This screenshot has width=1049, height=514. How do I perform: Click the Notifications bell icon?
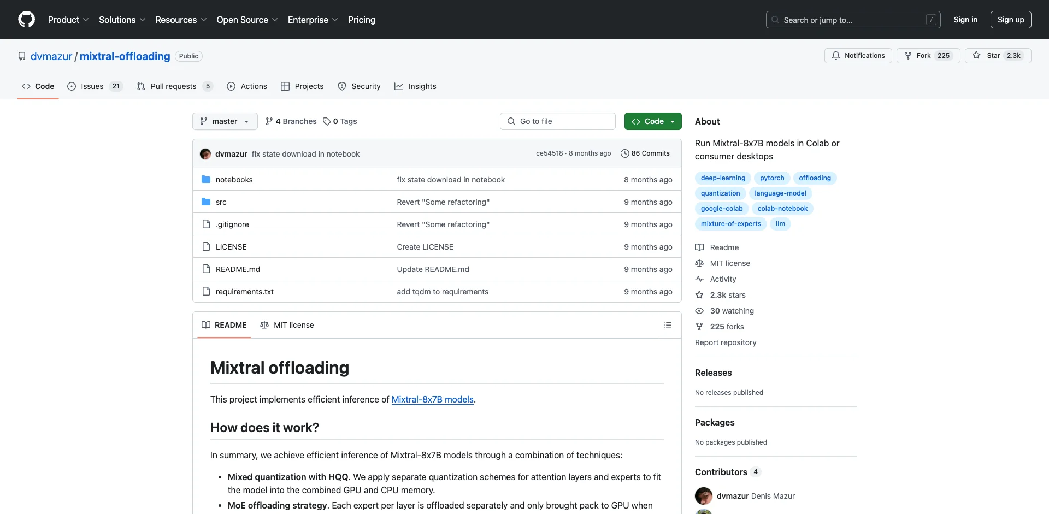(835, 56)
